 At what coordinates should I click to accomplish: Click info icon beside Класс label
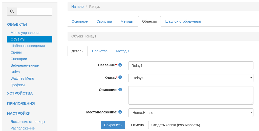click(120, 77)
